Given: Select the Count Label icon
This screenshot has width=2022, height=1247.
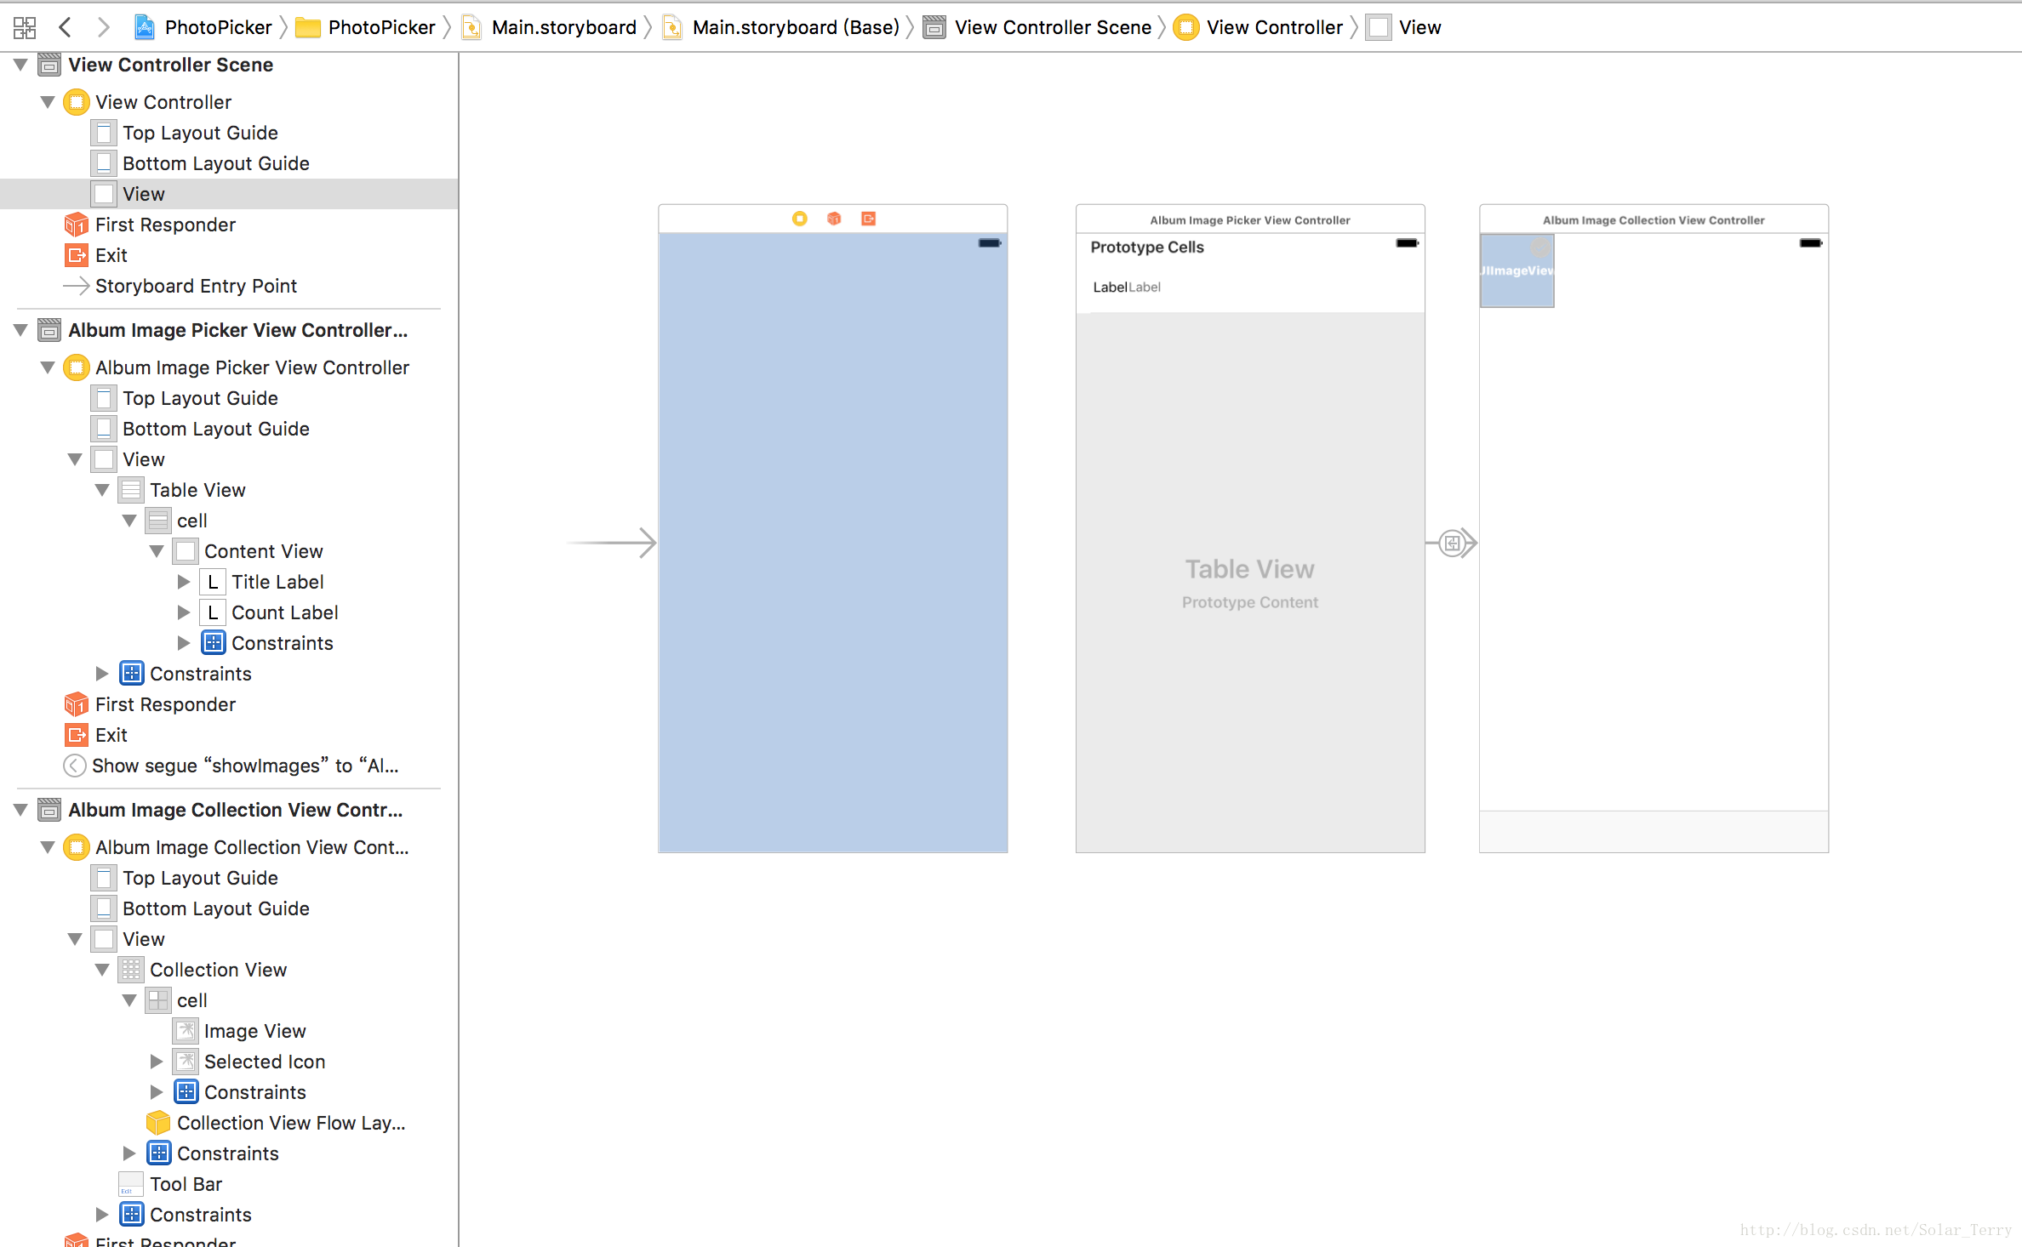Looking at the screenshot, I should coord(213,612).
